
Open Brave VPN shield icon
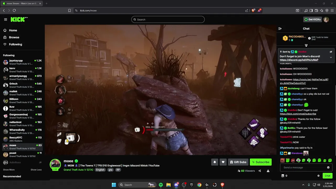[327, 10]
